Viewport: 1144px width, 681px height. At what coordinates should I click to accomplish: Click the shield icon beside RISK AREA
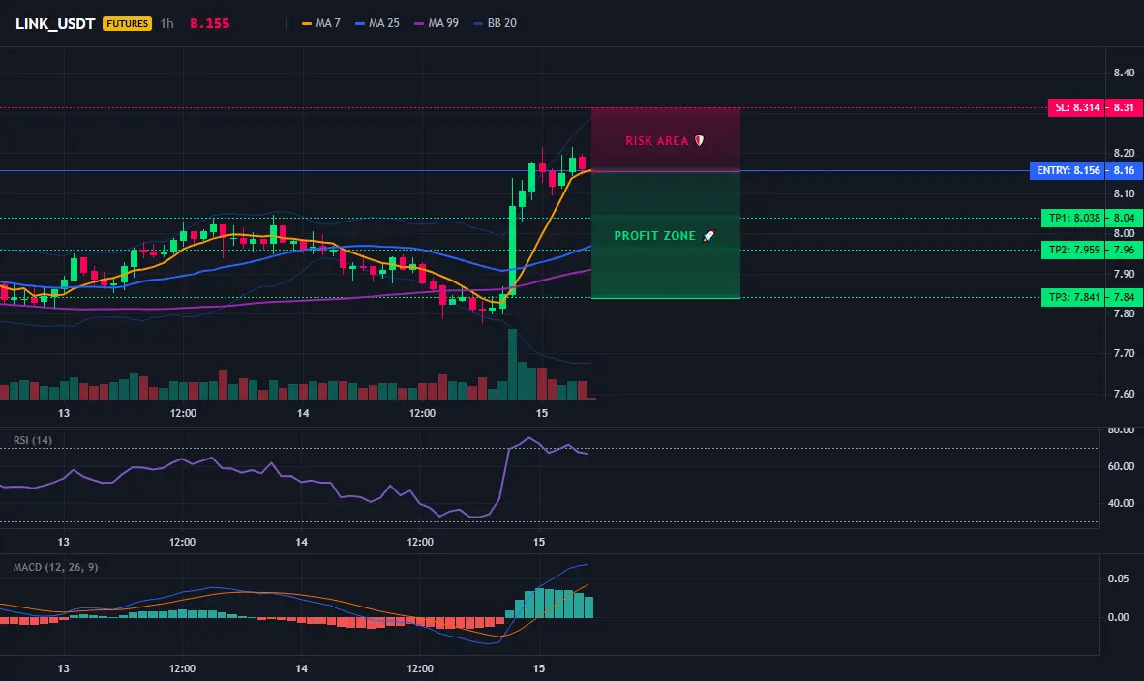(x=699, y=140)
